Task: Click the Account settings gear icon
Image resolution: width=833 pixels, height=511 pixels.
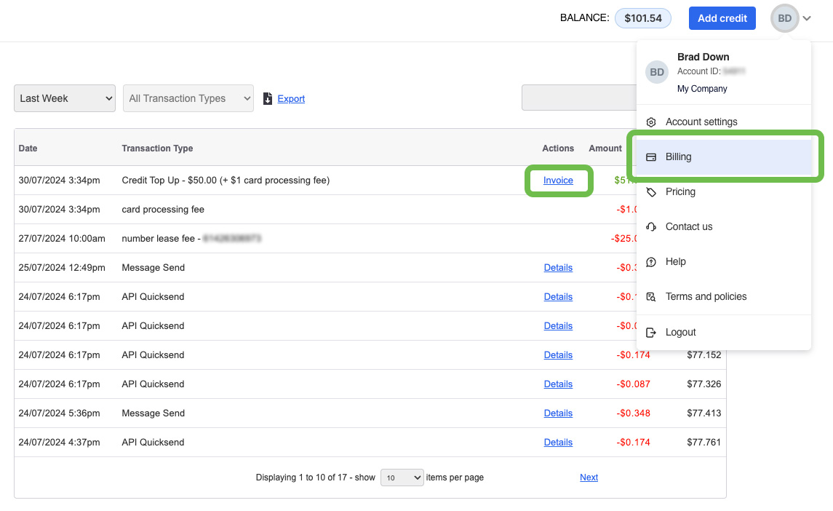Action: [651, 122]
